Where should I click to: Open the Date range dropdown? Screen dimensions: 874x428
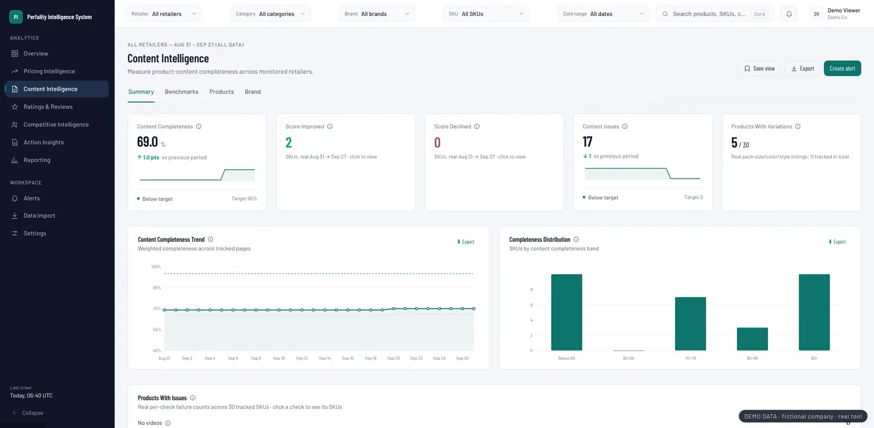click(604, 14)
